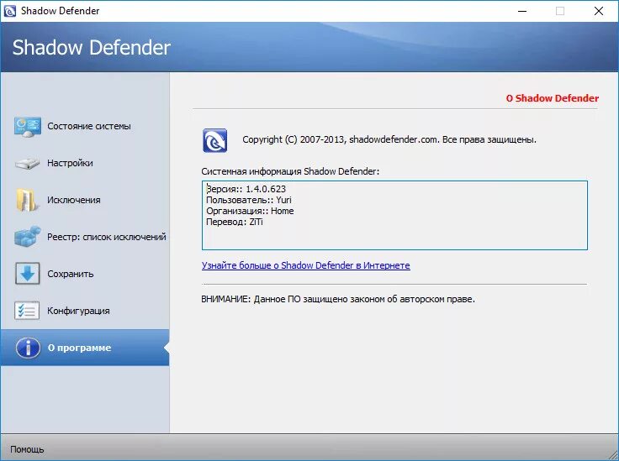Open the Помощь menu in the bottom bar

pyautogui.click(x=27, y=449)
